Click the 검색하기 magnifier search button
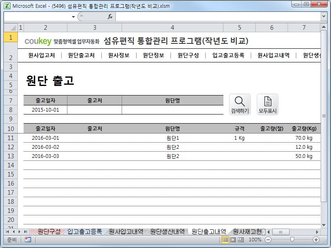Viewport: 331px width, 248px height. [240, 105]
